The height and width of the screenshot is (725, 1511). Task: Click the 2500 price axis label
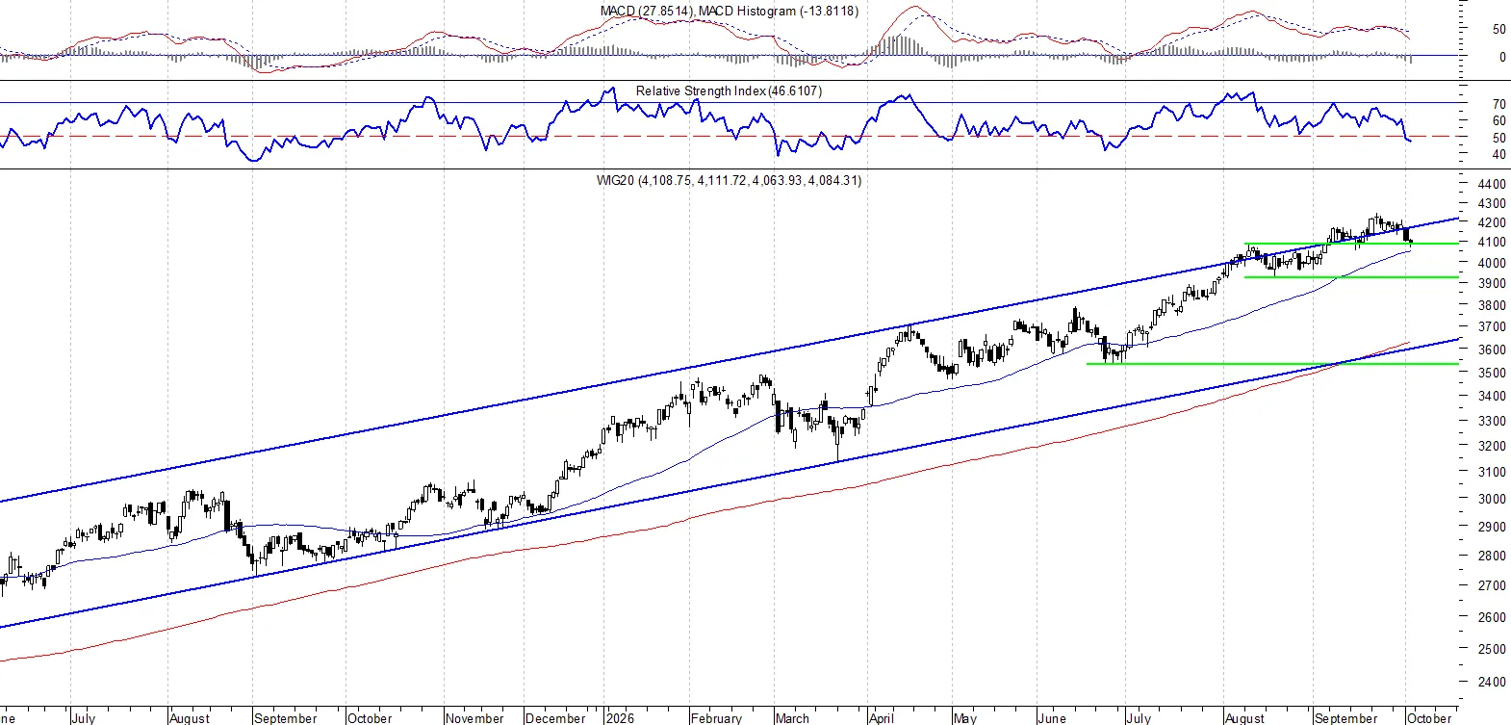point(1492,650)
